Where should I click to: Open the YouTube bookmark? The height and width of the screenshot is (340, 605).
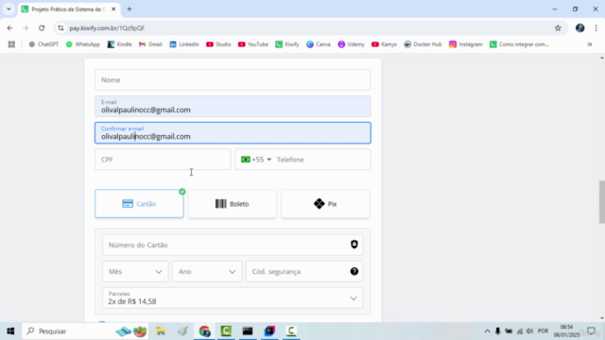coord(253,44)
